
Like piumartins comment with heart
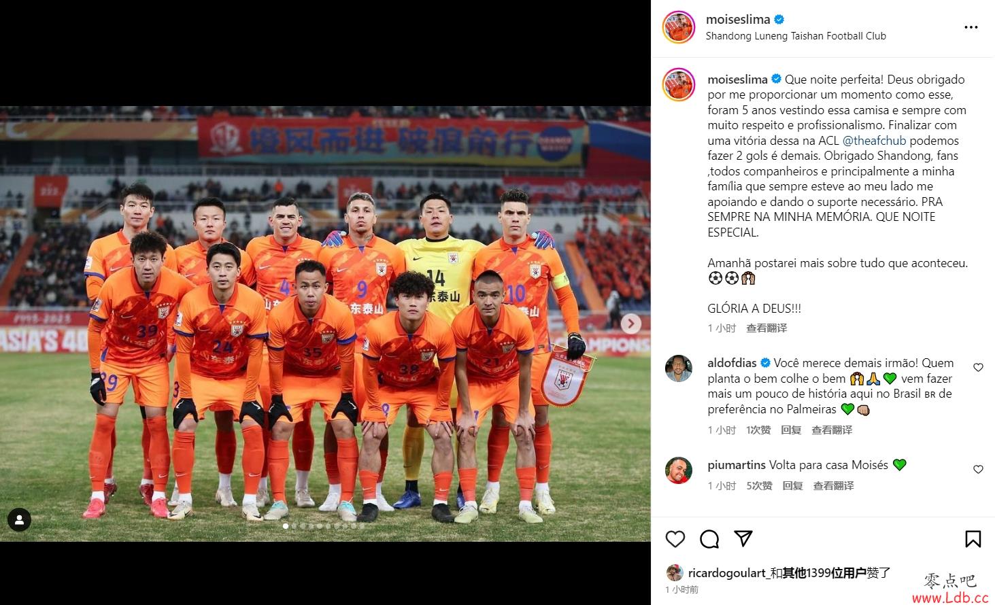pos(978,470)
